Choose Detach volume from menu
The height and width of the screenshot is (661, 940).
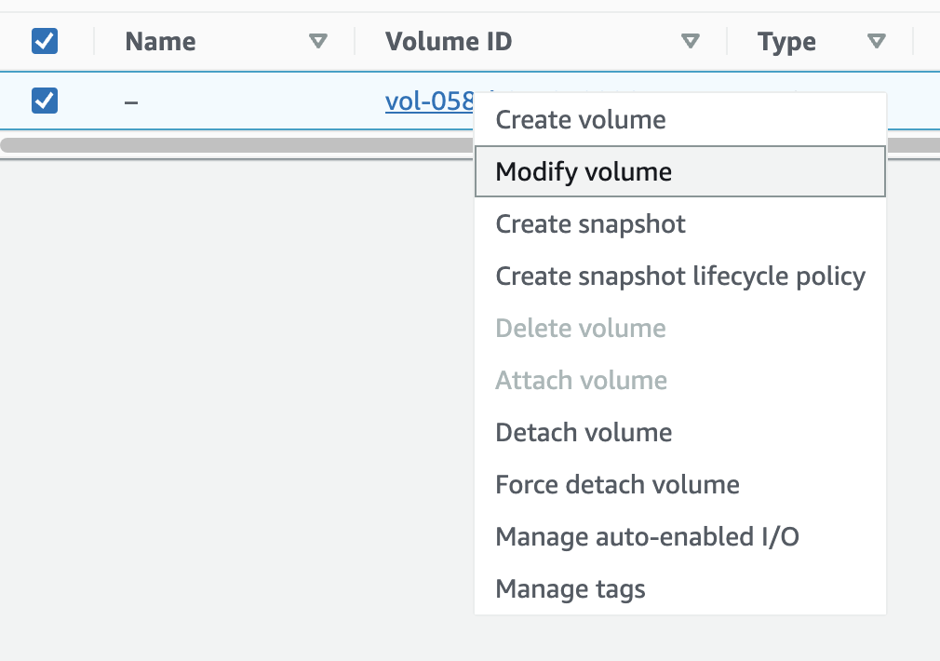point(584,433)
